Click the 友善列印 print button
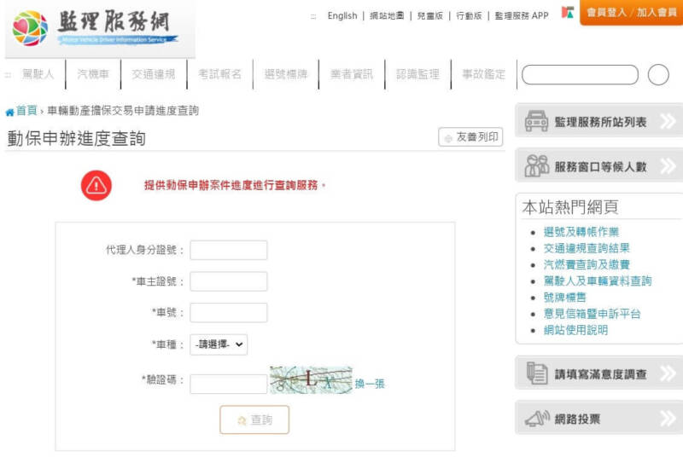This screenshot has width=683, height=463. [x=470, y=137]
